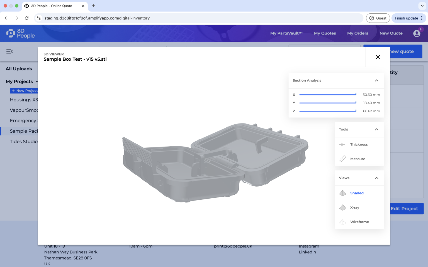
Task: Open My Orders from the top navigation
Action: [358, 33]
